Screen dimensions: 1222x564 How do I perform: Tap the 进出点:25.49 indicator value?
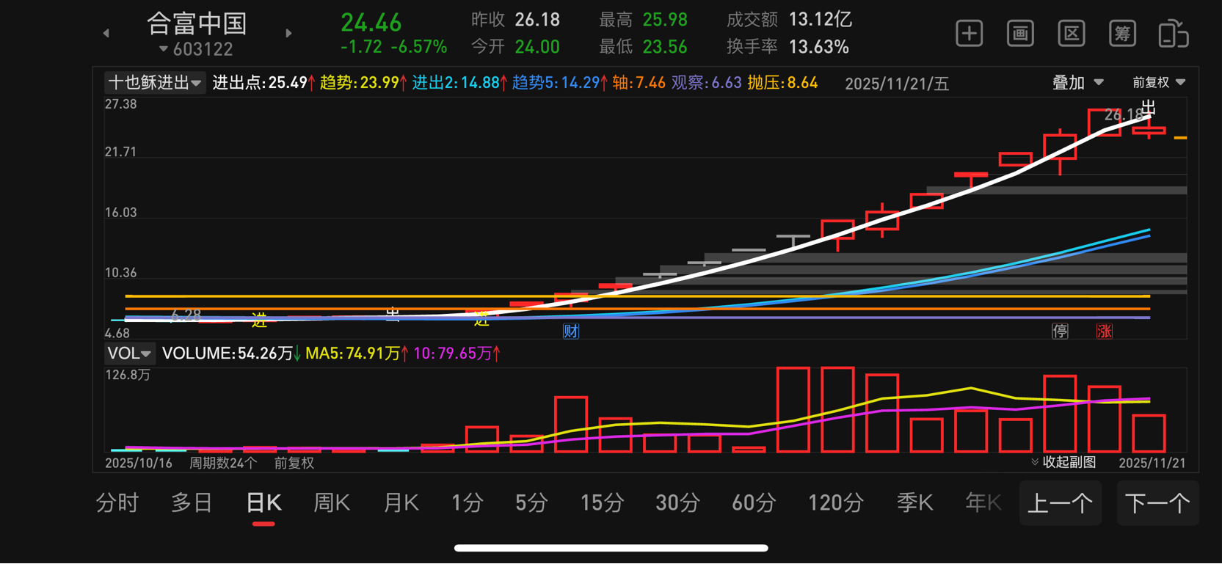pyautogui.click(x=263, y=83)
